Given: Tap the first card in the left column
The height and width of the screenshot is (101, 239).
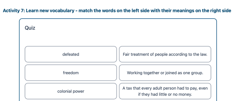Looking at the screenshot, I should pyautogui.click(x=71, y=54).
